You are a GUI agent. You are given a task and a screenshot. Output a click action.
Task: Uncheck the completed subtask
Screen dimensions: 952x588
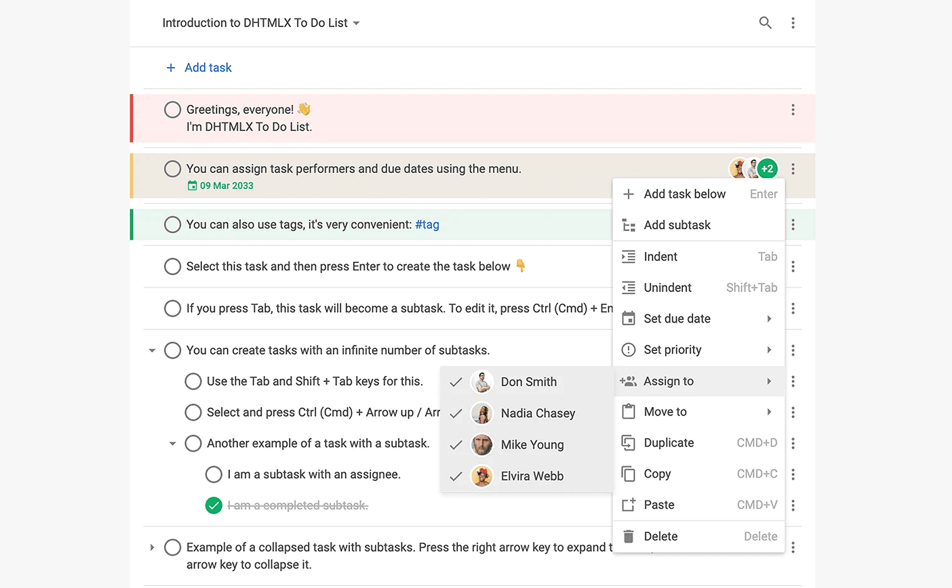coord(214,505)
